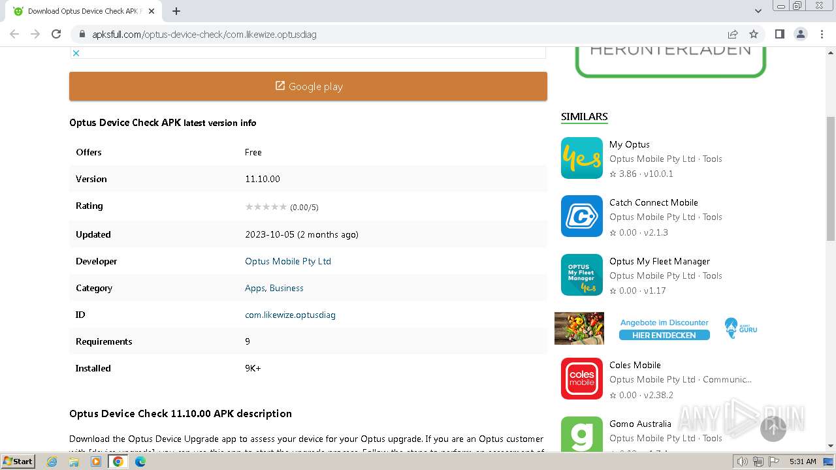Close the ad with the blue X
The image size is (836, 470).
[76, 53]
